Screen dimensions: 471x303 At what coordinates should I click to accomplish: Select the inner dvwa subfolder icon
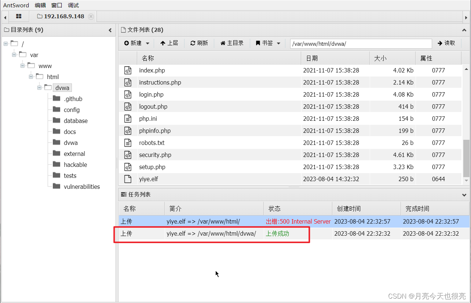pos(56,142)
